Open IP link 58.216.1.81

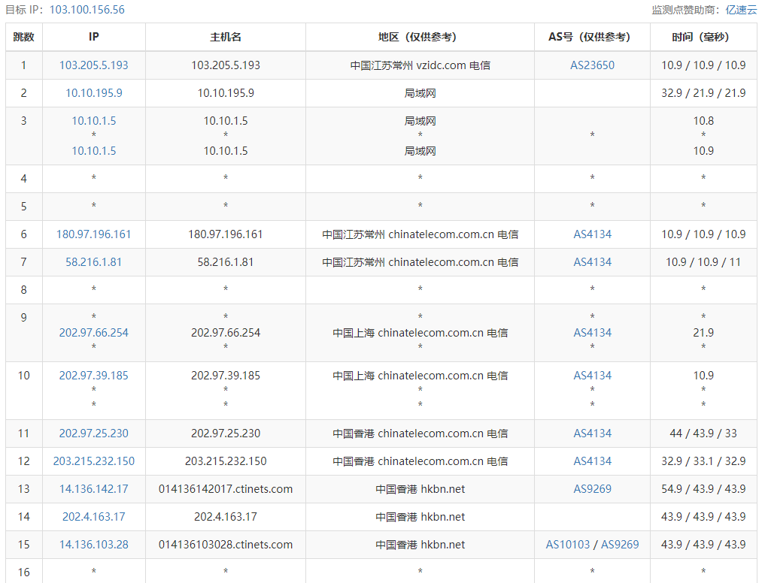[x=94, y=262]
